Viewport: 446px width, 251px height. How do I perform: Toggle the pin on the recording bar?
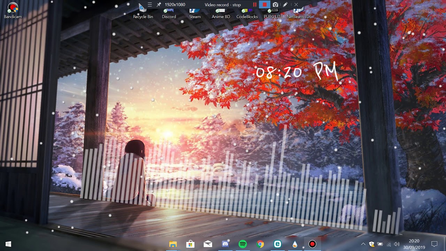[x=159, y=5]
